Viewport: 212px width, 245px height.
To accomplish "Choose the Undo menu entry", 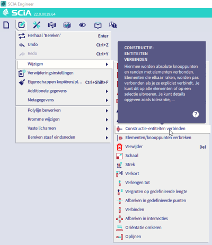I will pyautogui.click(x=64, y=45).
